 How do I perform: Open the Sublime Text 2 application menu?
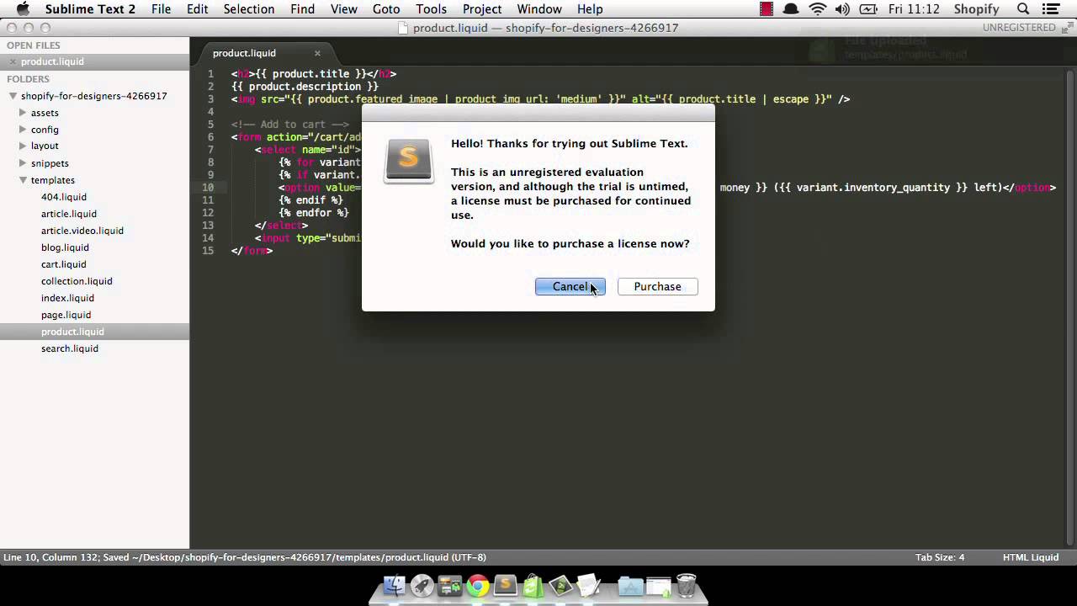(90, 9)
